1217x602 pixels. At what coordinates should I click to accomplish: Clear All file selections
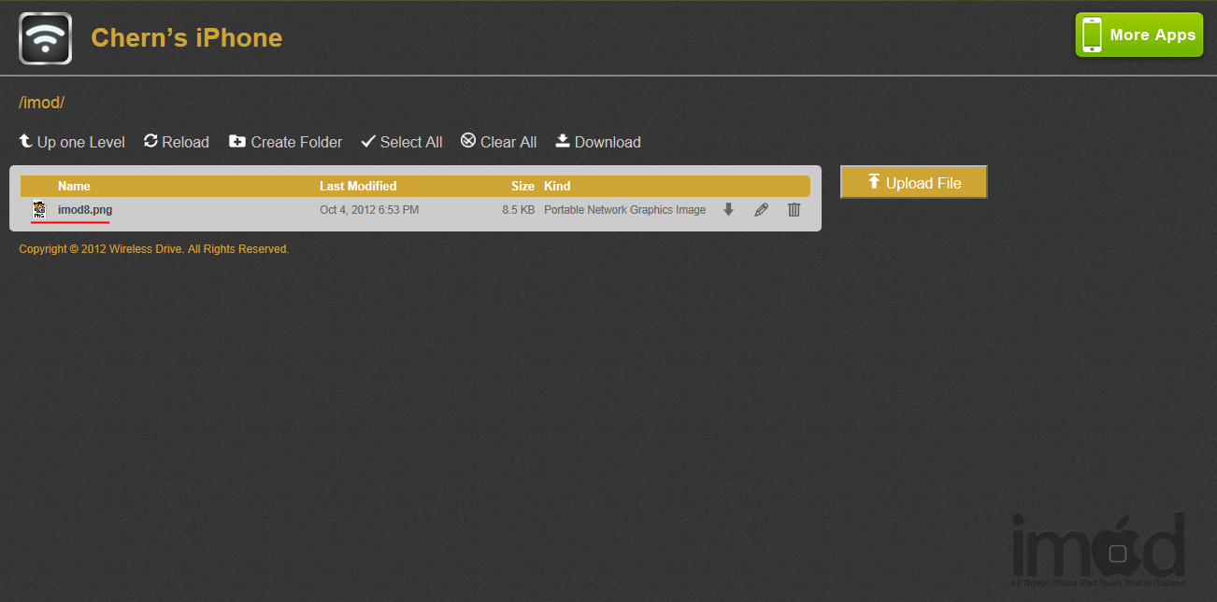click(499, 142)
